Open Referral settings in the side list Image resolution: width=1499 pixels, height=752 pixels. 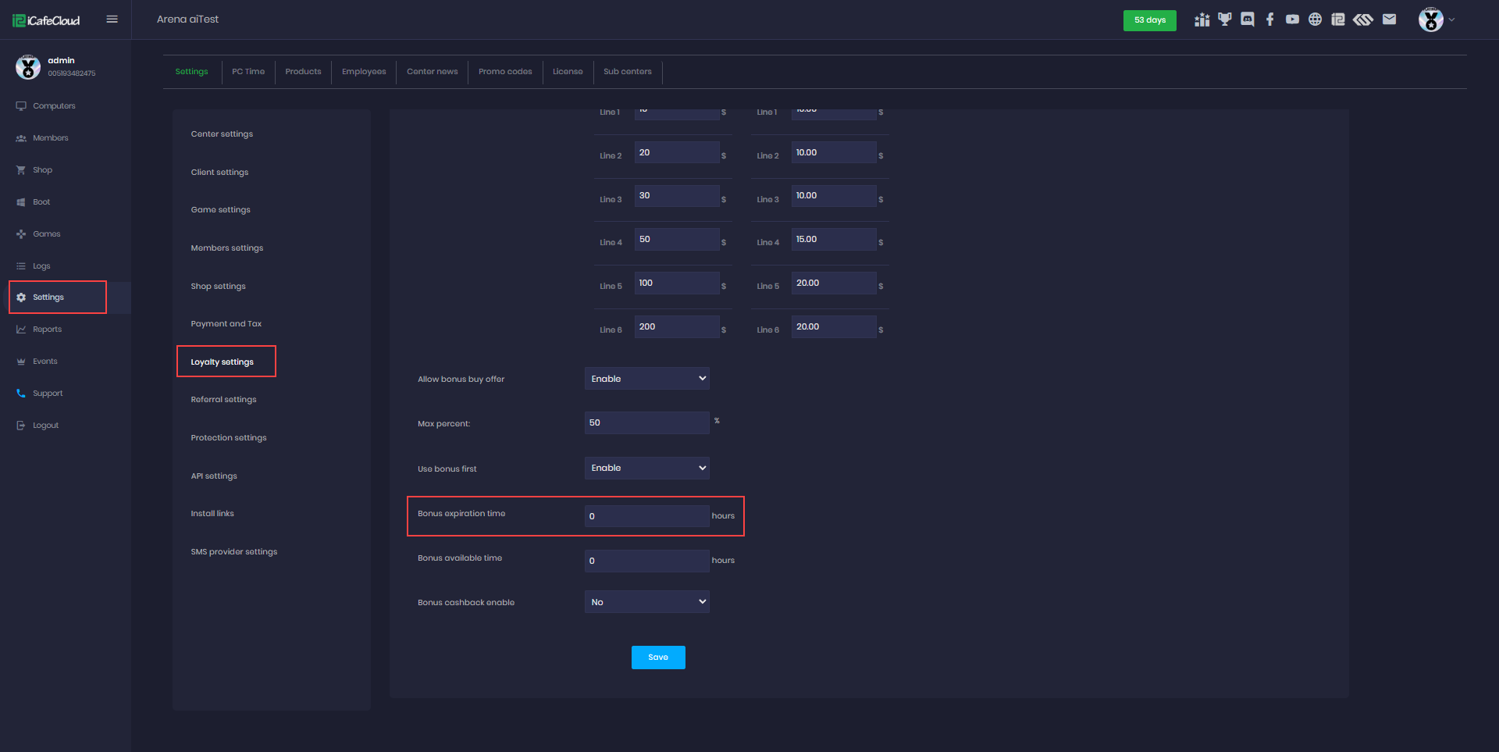point(223,400)
